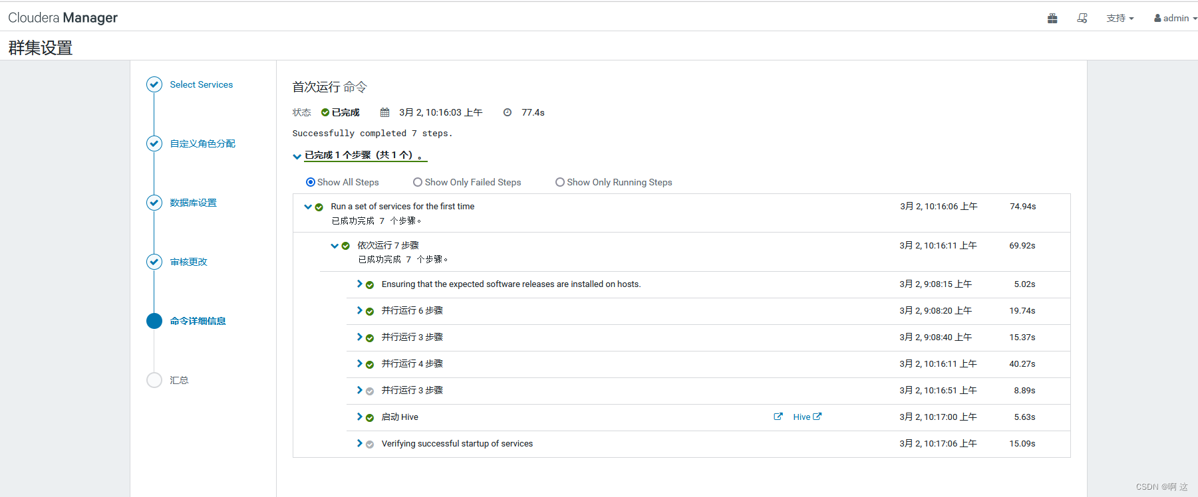Click the empty 汇总 step circle
The height and width of the screenshot is (497, 1198).
[154, 380]
